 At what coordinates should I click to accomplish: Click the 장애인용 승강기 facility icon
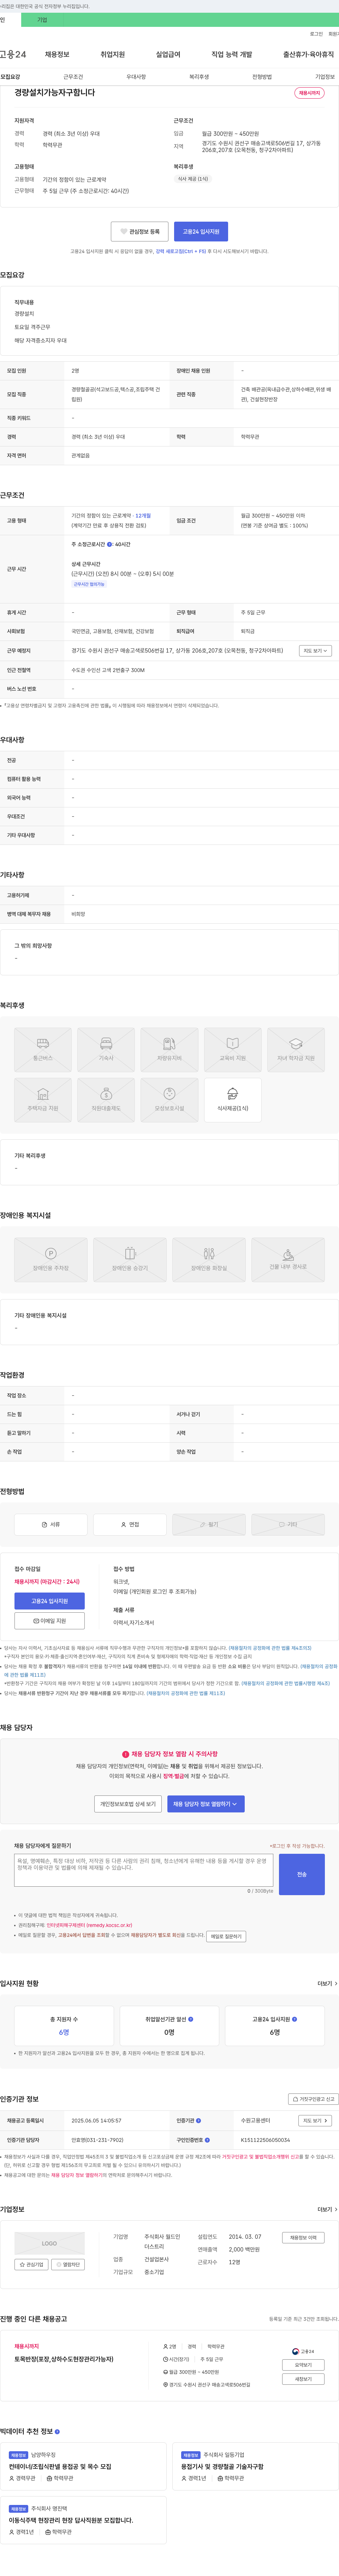(130, 1260)
